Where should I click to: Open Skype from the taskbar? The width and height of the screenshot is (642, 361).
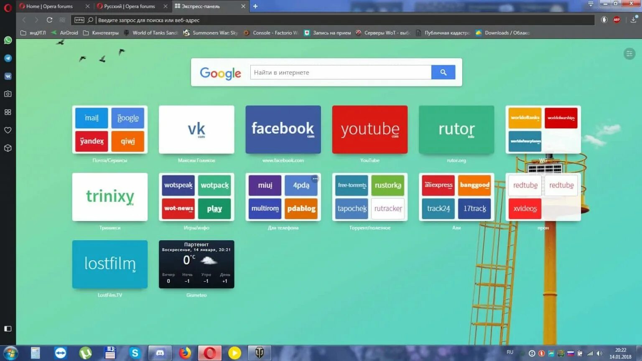point(135,353)
